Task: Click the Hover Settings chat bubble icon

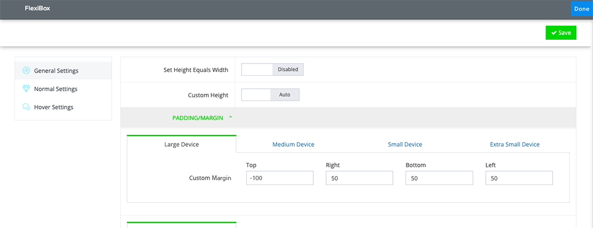Action: point(25,107)
